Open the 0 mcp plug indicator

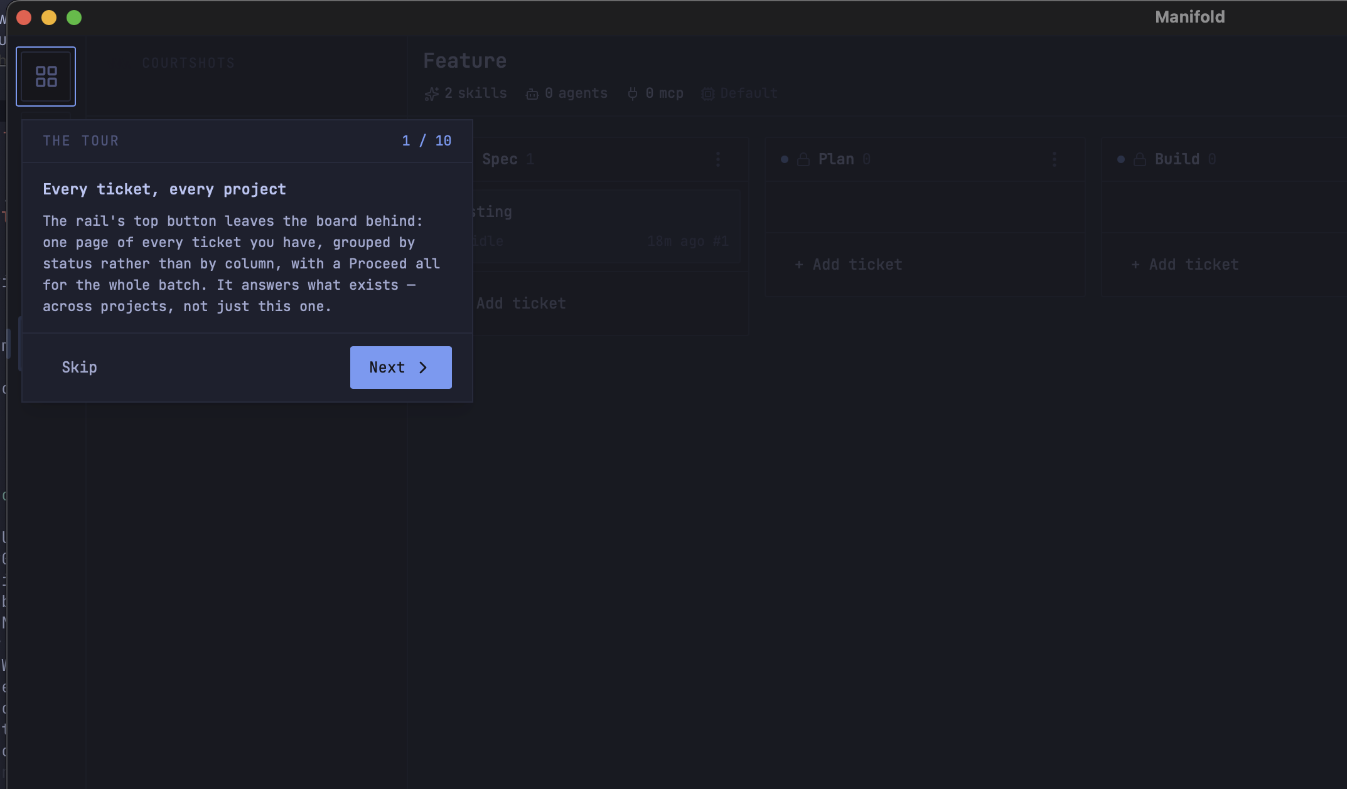655,93
